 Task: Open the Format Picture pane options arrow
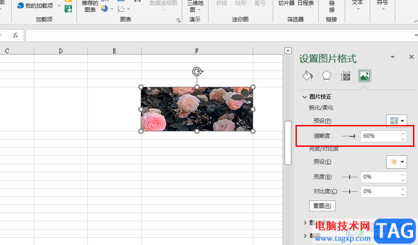pyautogui.click(x=393, y=57)
